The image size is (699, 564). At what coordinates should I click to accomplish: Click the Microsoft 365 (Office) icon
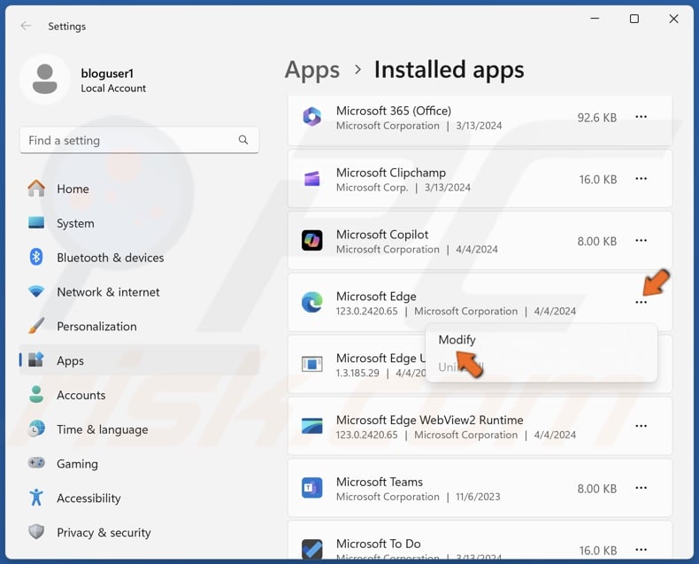pos(311,117)
